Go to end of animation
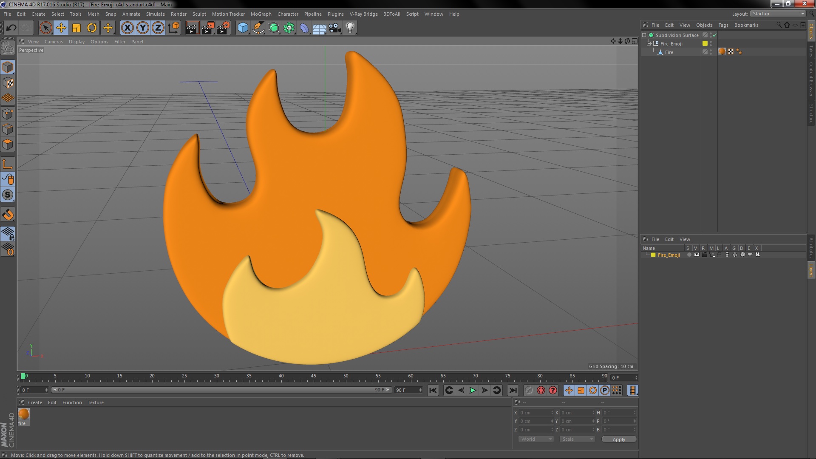This screenshot has width=816, height=459. point(513,390)
